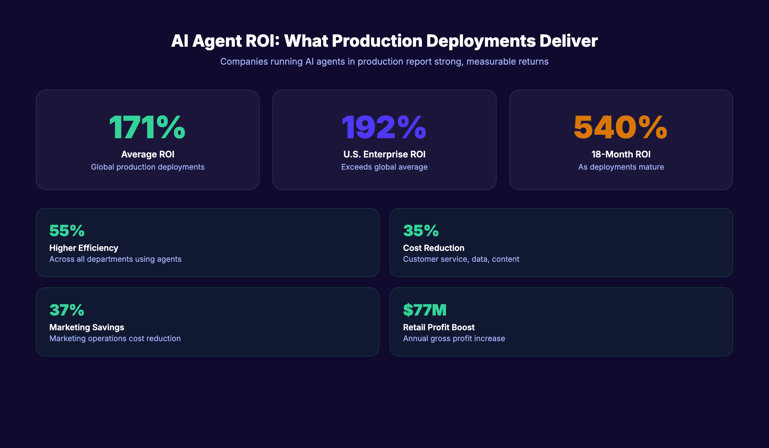Open the Average ROI card
This screenshot has width=769, height=448.
[147, 140]
